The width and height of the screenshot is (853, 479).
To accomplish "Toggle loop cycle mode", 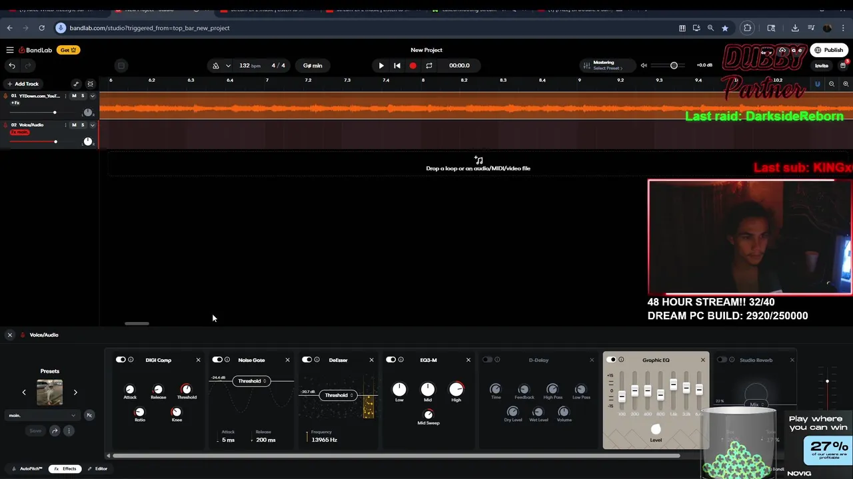I will pyautogui.click(x=429, y=65).
